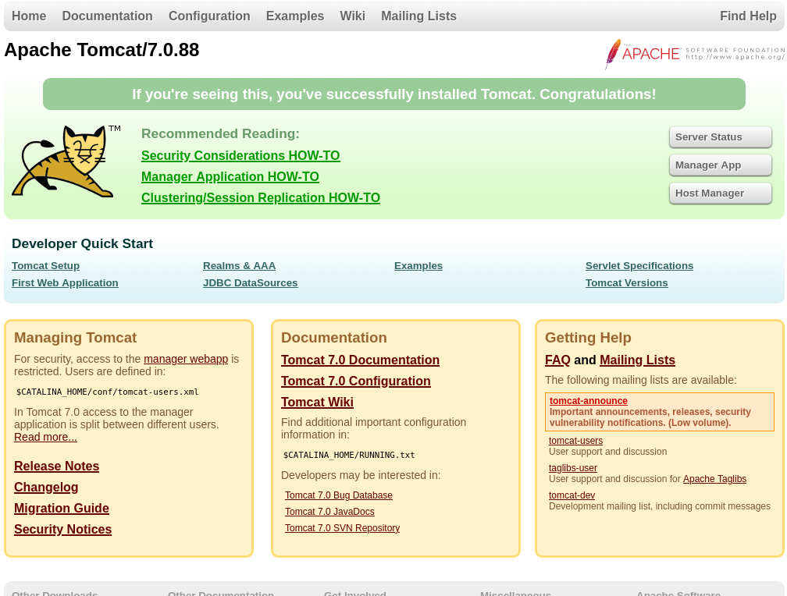Open Tomcat 7.0 Bug Database link

[x=338, y=495]
